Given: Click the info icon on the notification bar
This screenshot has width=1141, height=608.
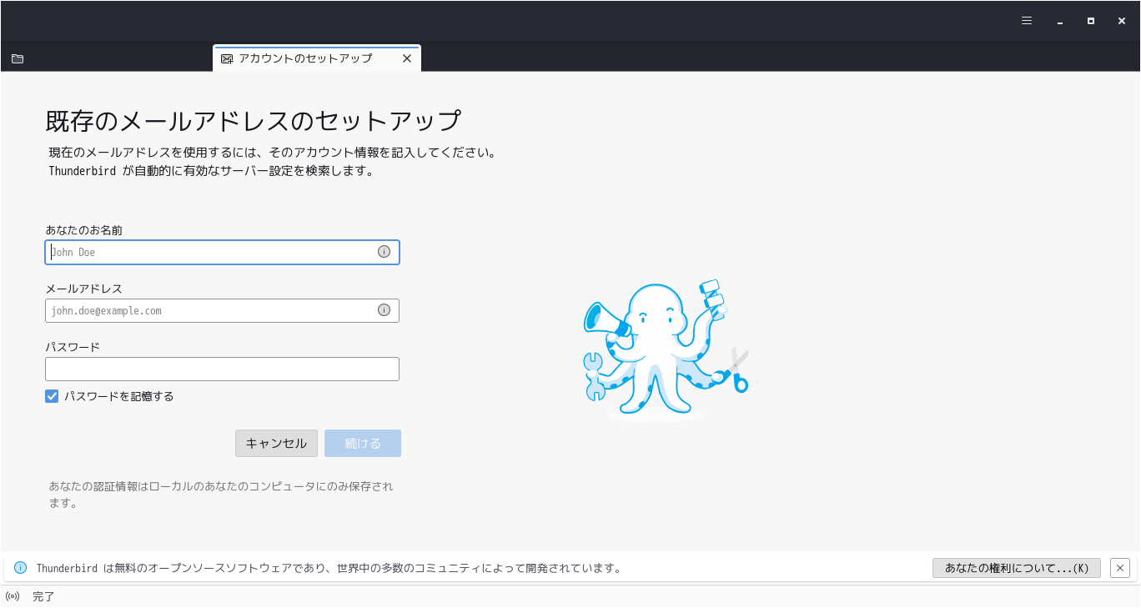Looking at the screenshot, I should point(21,568).
